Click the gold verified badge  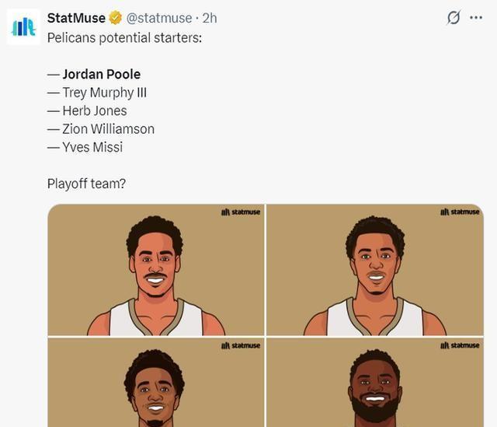click(x=116, y=18)
